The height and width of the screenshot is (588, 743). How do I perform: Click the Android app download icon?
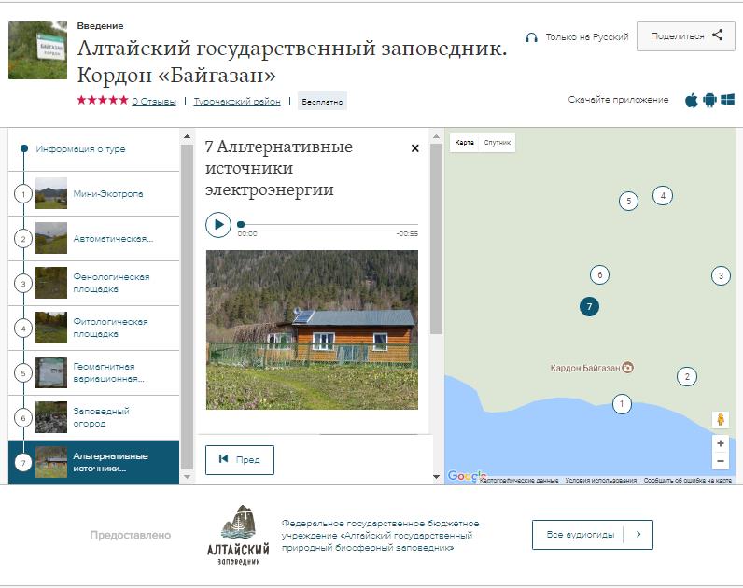(709, 100)
